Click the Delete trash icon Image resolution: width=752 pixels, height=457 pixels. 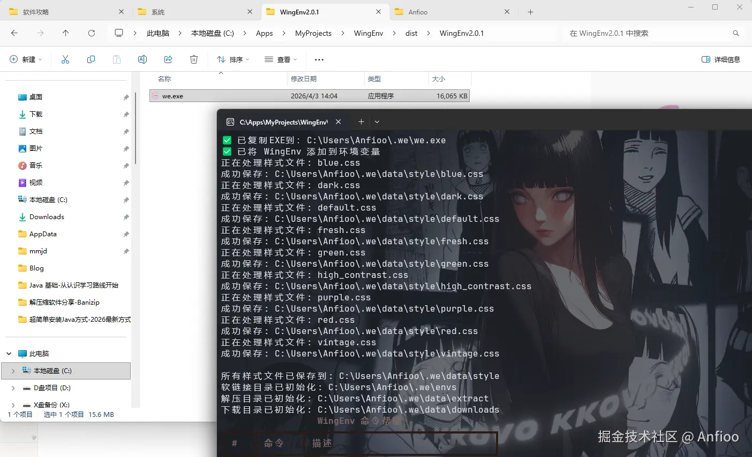point(194,59)
